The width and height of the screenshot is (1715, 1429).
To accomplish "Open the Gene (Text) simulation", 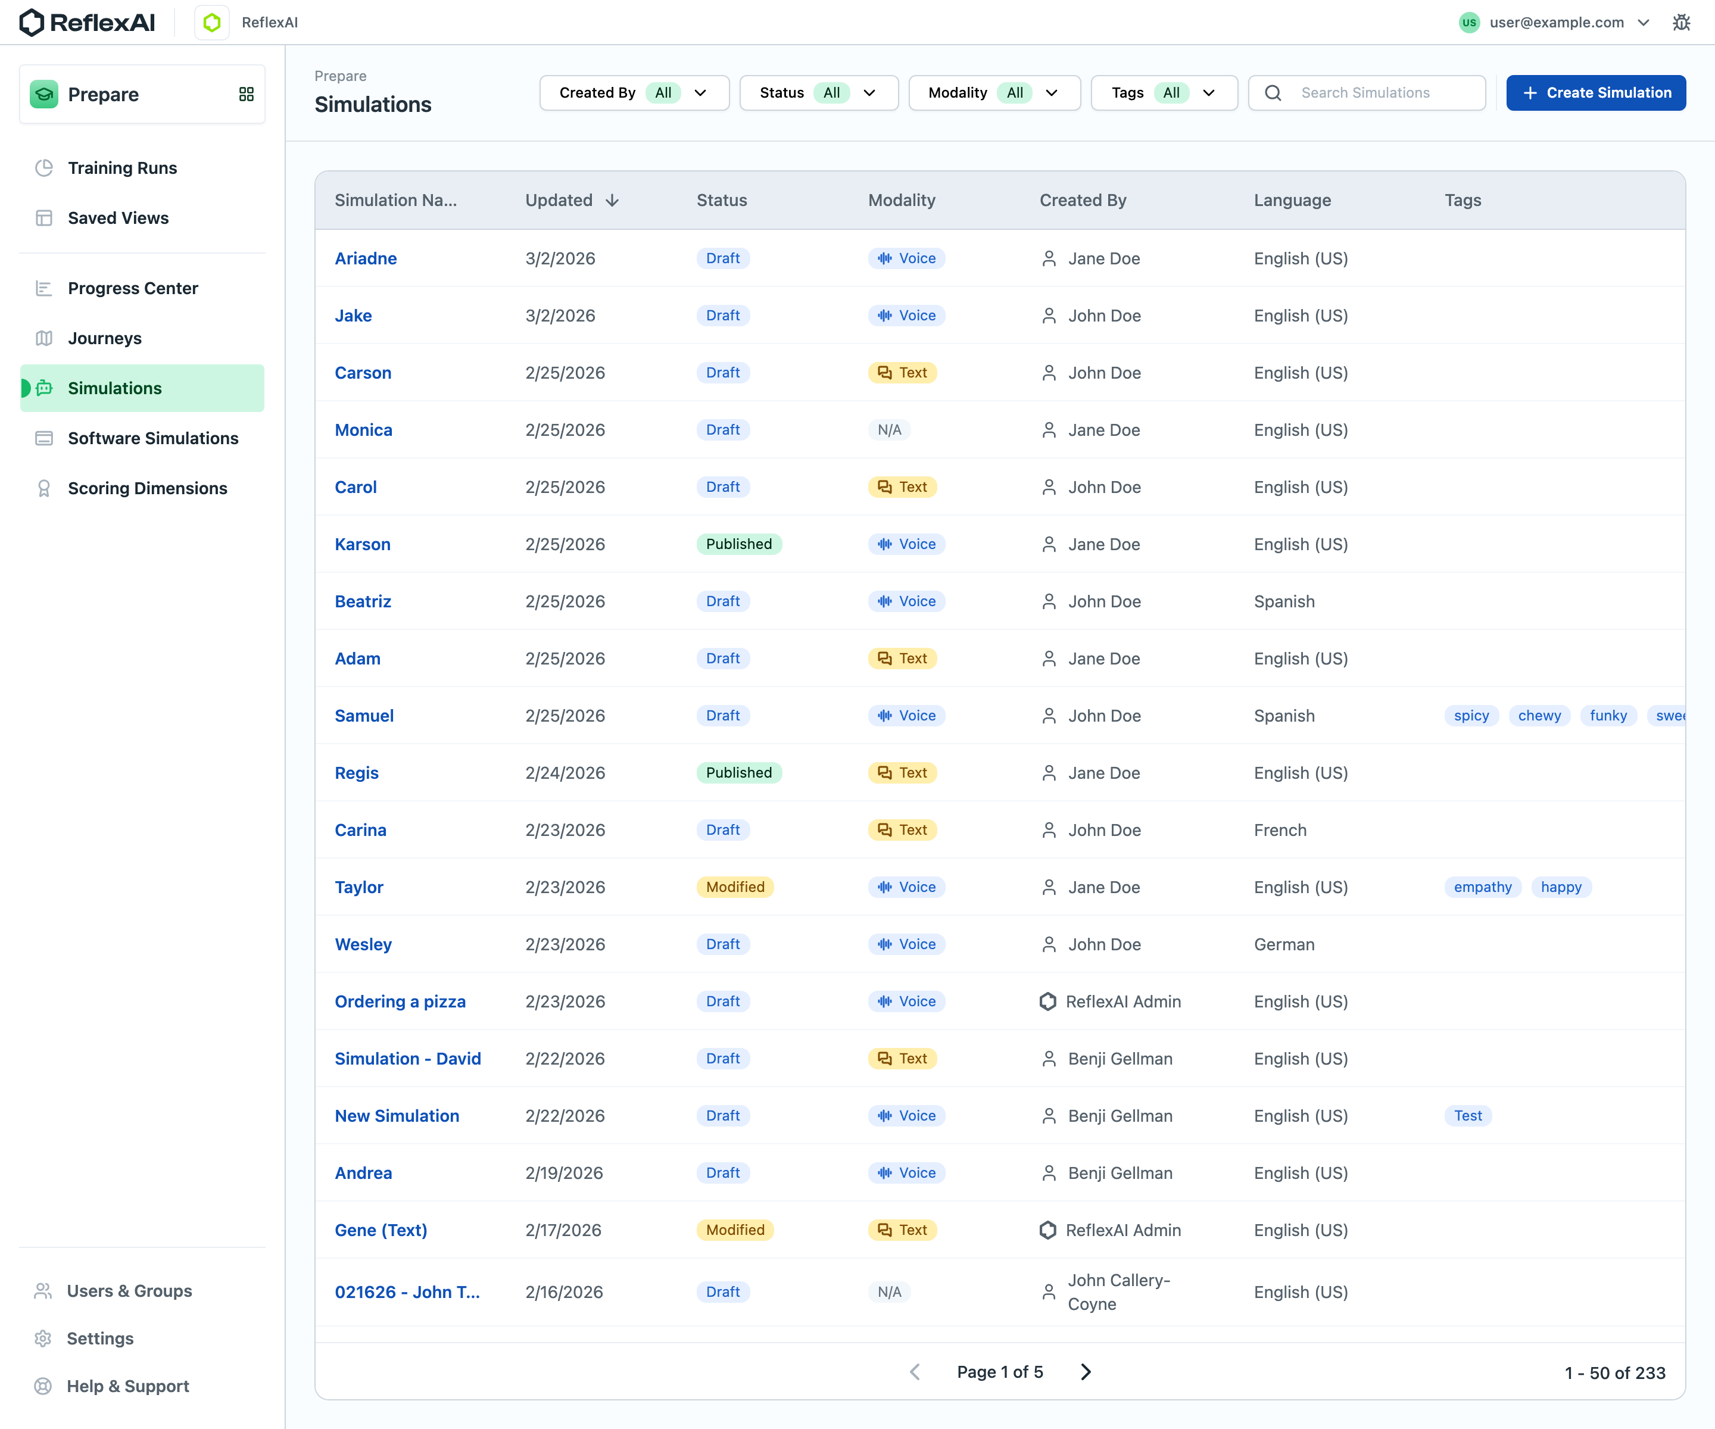I will tap(381, 1231).
